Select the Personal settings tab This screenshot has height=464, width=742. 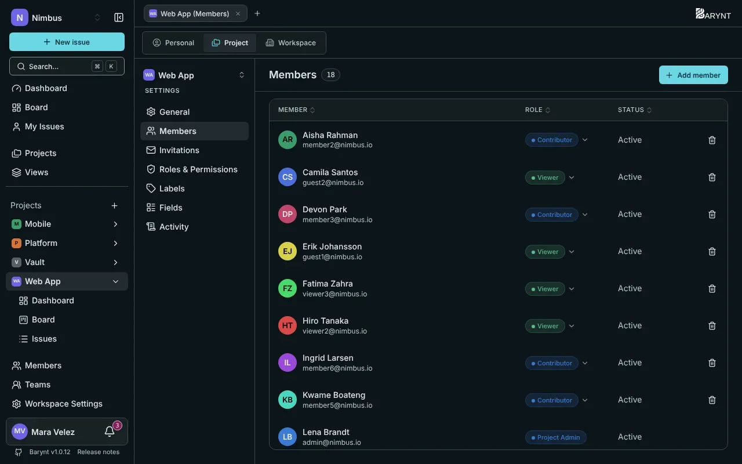173,43
